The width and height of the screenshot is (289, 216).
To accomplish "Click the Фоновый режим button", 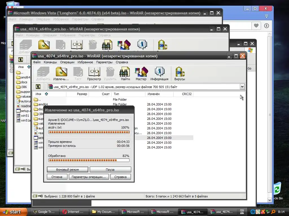I will click(67, 170).
